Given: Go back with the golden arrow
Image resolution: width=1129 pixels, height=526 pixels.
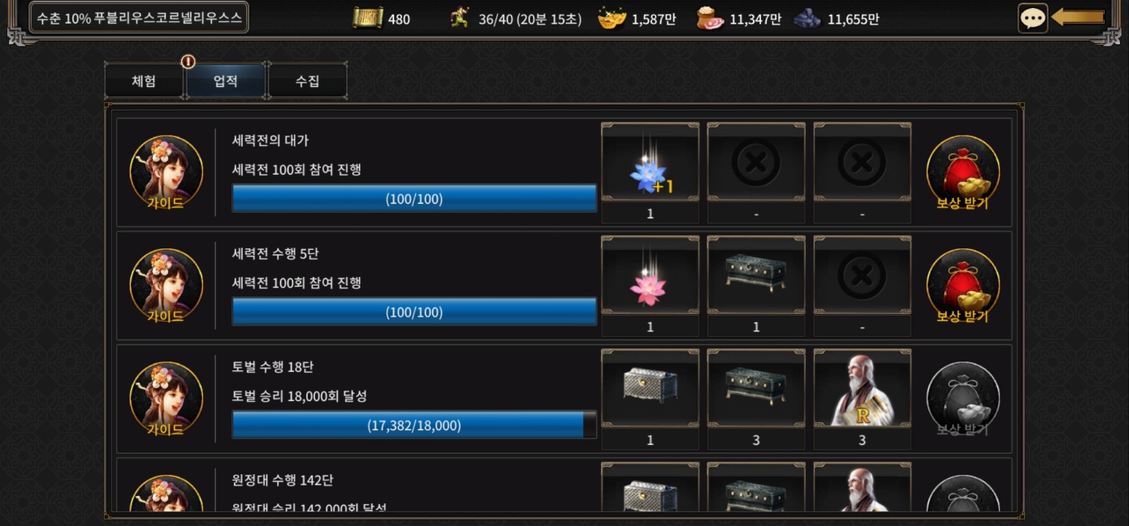Looking at the screenshot, I should coord(1078,17).
